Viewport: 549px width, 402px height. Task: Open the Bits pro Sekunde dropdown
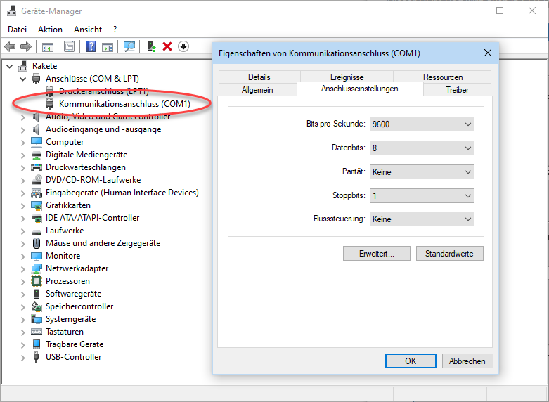[x=422, y=124]
